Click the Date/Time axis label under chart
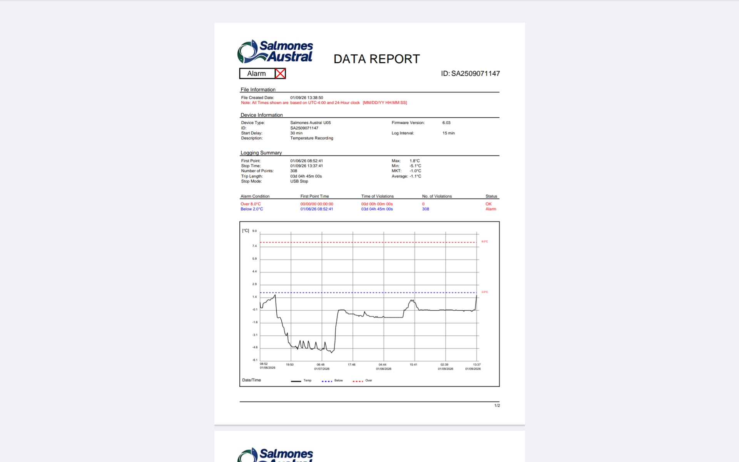 pos(251,380)
